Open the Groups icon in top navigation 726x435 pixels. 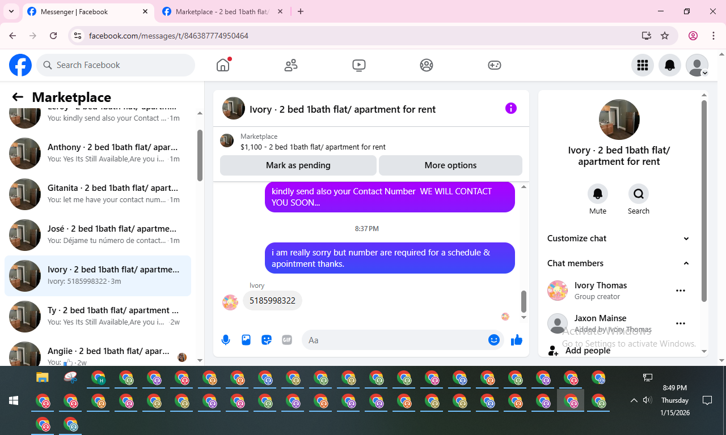pos(427,65)
